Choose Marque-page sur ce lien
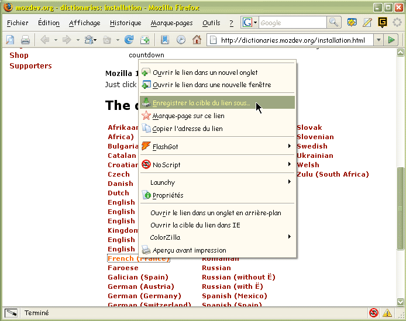The width and height of the screenshot is (406, 321). (x=217, y=116)
